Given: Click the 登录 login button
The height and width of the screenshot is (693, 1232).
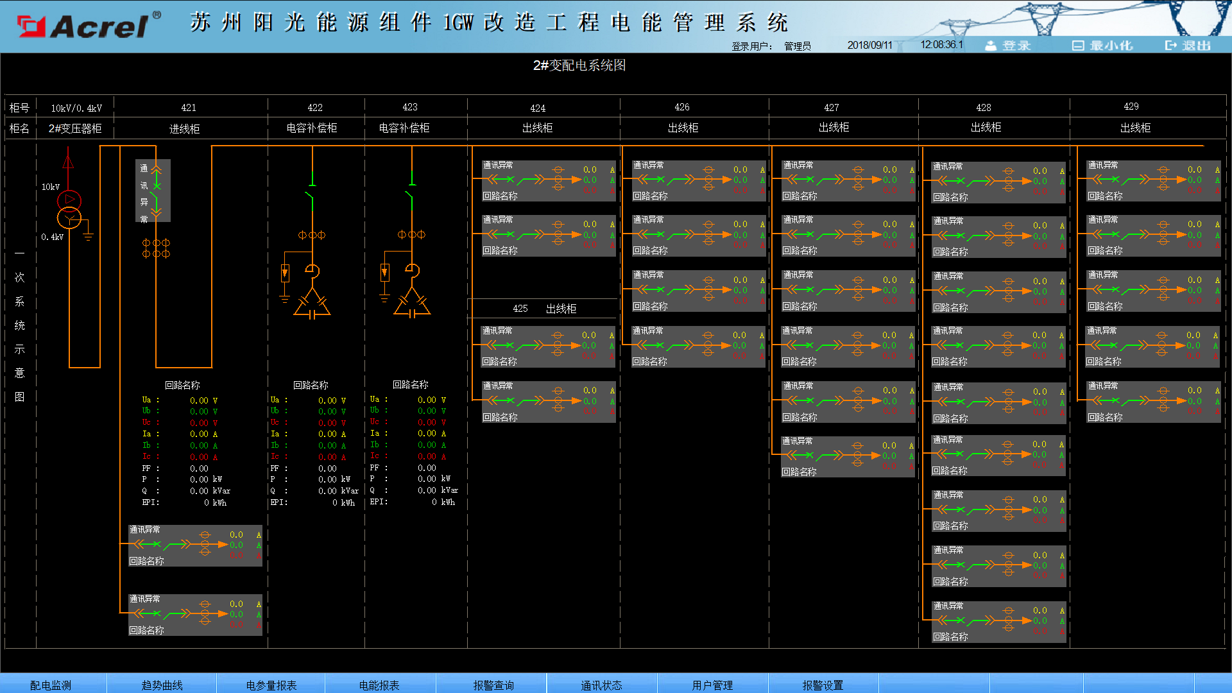Looking at the screenshot, I should (x=1009, y=46).
